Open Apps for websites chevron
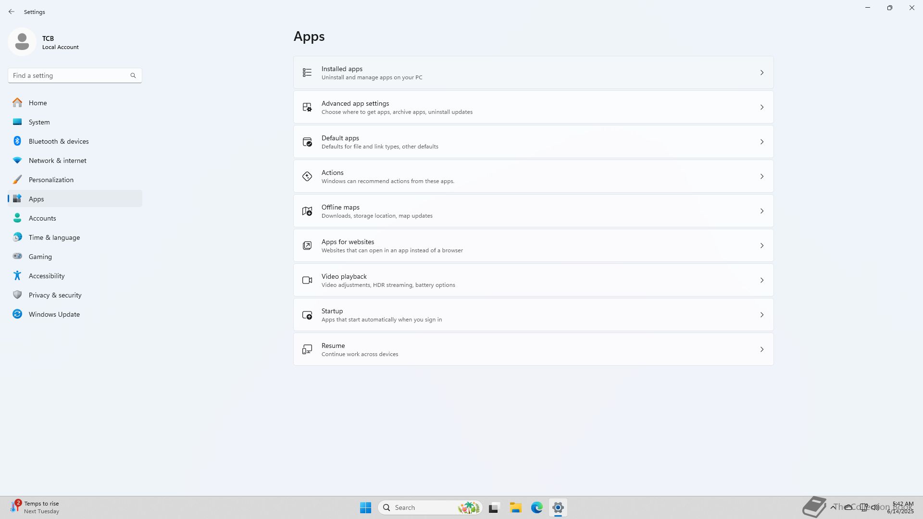 761,246
